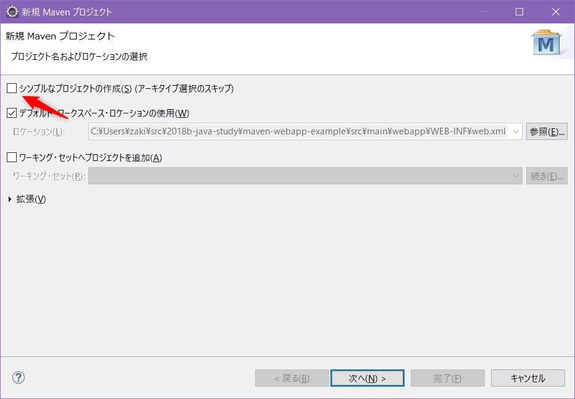Close the new Maven project dialog
575x399 pixels.
(x=556, y=12)
